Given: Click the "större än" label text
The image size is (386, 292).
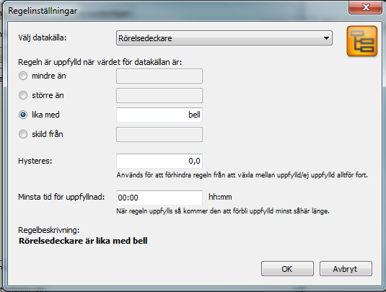Looking at the screenshot, I should (x=48, y=95).
